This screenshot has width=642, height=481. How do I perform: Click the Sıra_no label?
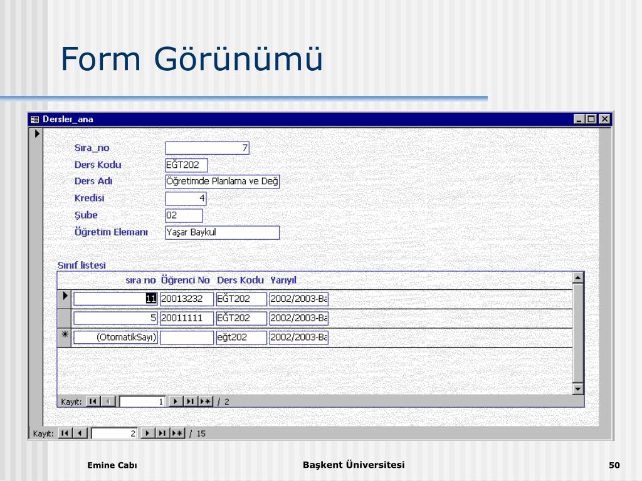point(92,148)
